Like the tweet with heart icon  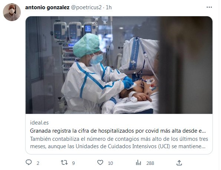click(100, 163)
